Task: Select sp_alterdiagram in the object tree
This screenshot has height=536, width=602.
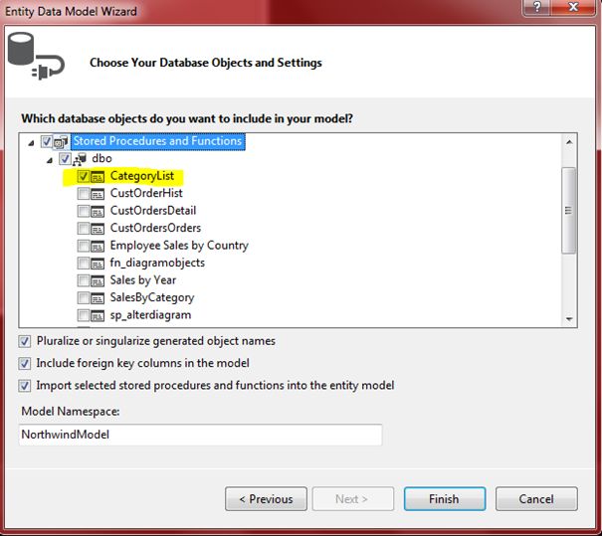Action: click(150, 315)
